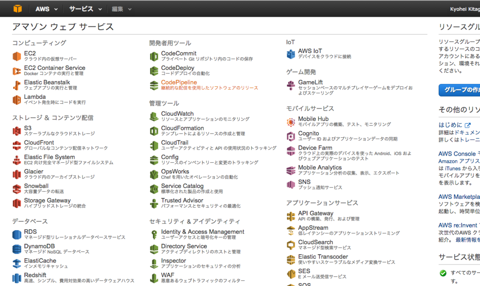Image resolution: width=480 pixels, height=286 pixels.
Task: Click the Cognito icon
Action: [291, 136]
